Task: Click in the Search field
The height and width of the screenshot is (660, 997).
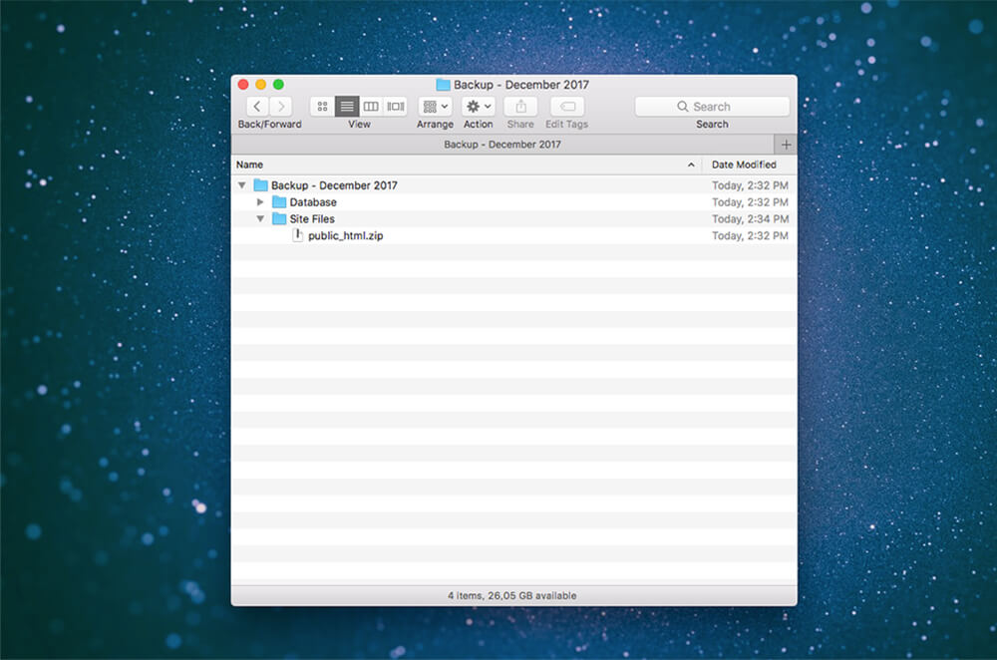Action: (712, 107)
